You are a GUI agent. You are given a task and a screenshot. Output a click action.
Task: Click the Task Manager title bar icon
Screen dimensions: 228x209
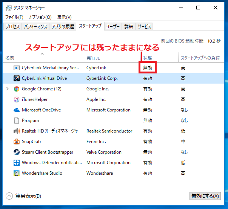(8, 8)
